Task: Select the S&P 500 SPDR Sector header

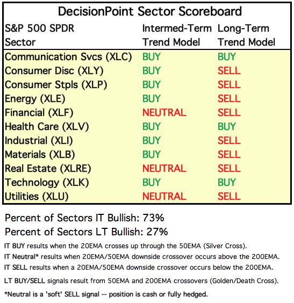Action: click(39, 35)
